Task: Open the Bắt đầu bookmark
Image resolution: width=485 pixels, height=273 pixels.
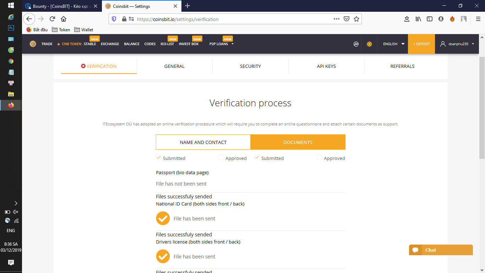Action: (x=37, y=30)
